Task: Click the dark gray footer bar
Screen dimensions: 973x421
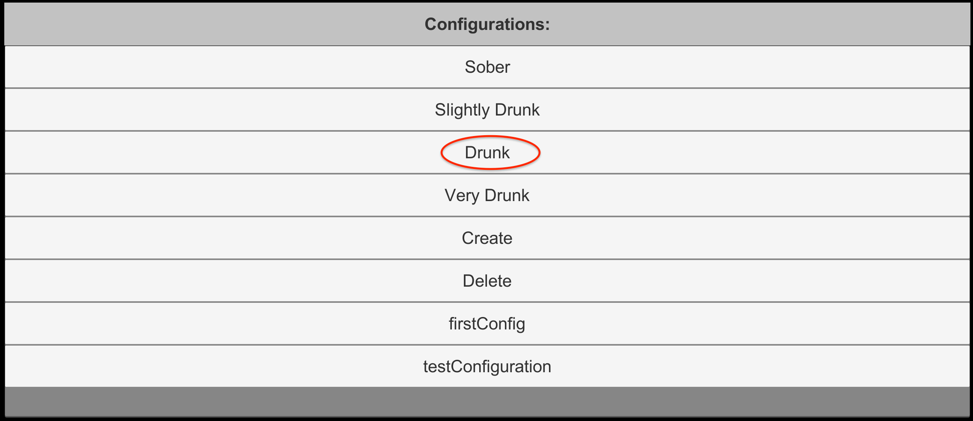Action: pos(487,401)
